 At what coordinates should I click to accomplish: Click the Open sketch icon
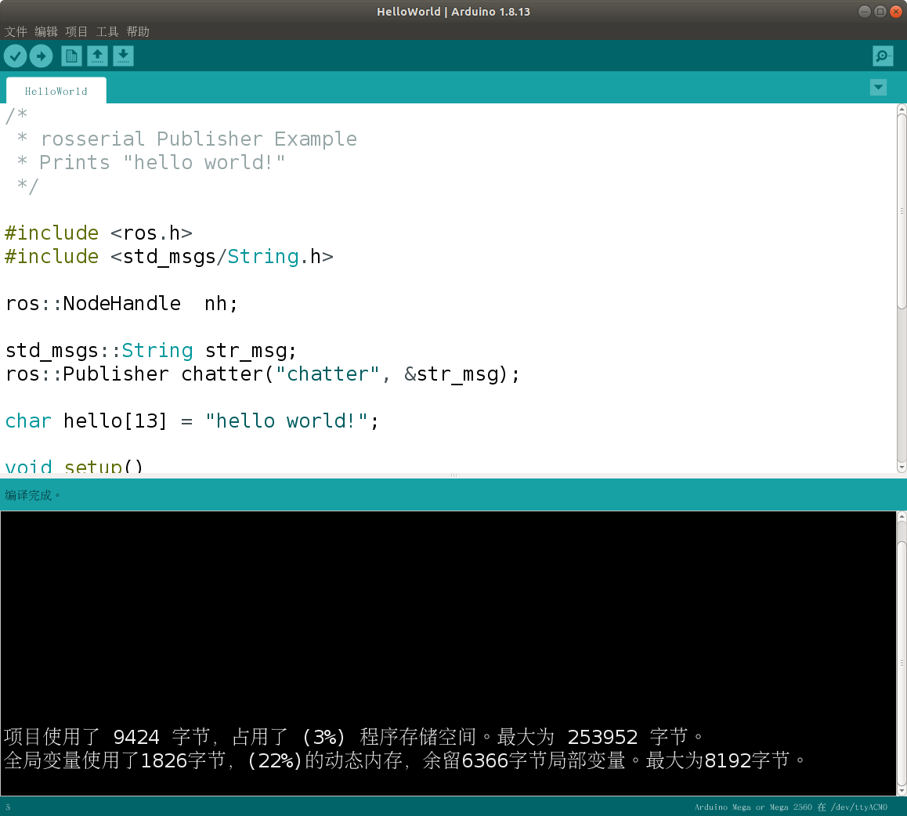coord(97,56)
